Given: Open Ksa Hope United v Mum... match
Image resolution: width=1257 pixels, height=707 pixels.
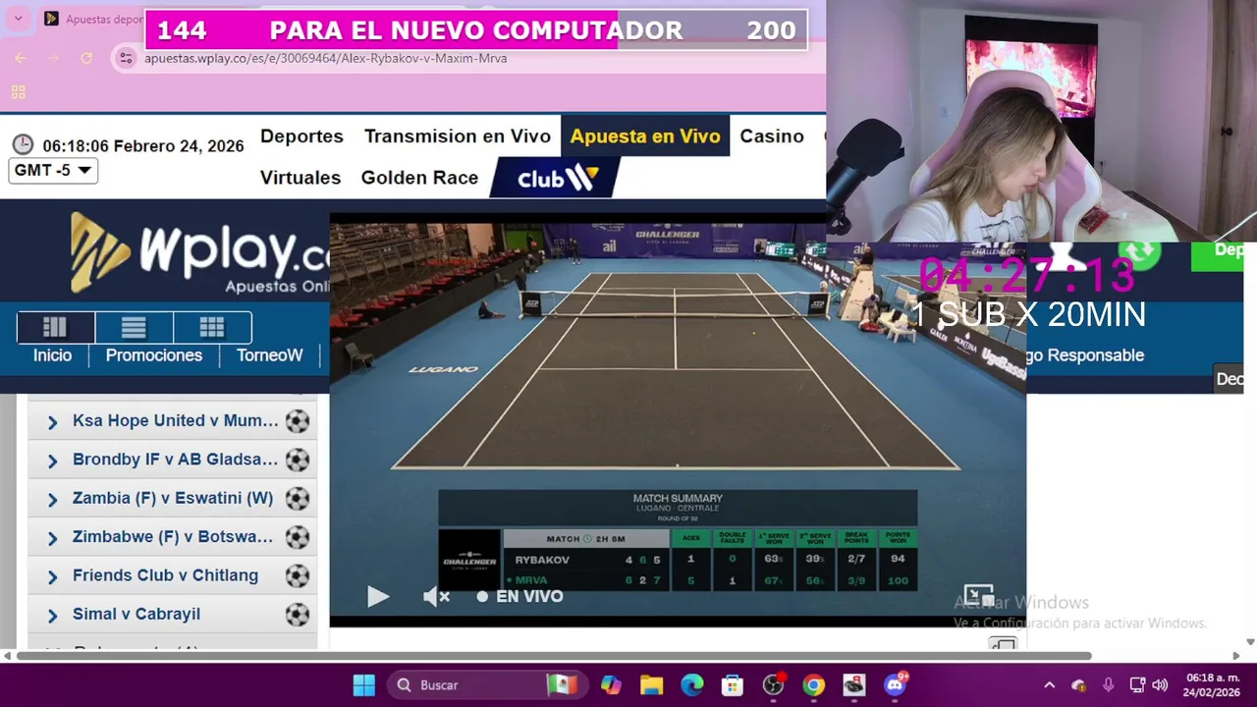Looking at the screenshot, I should point(176,421).
